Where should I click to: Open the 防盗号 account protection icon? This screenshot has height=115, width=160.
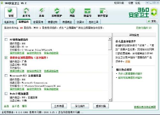(87, 12)
